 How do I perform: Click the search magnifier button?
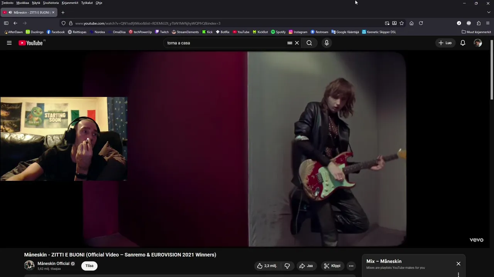309,43
